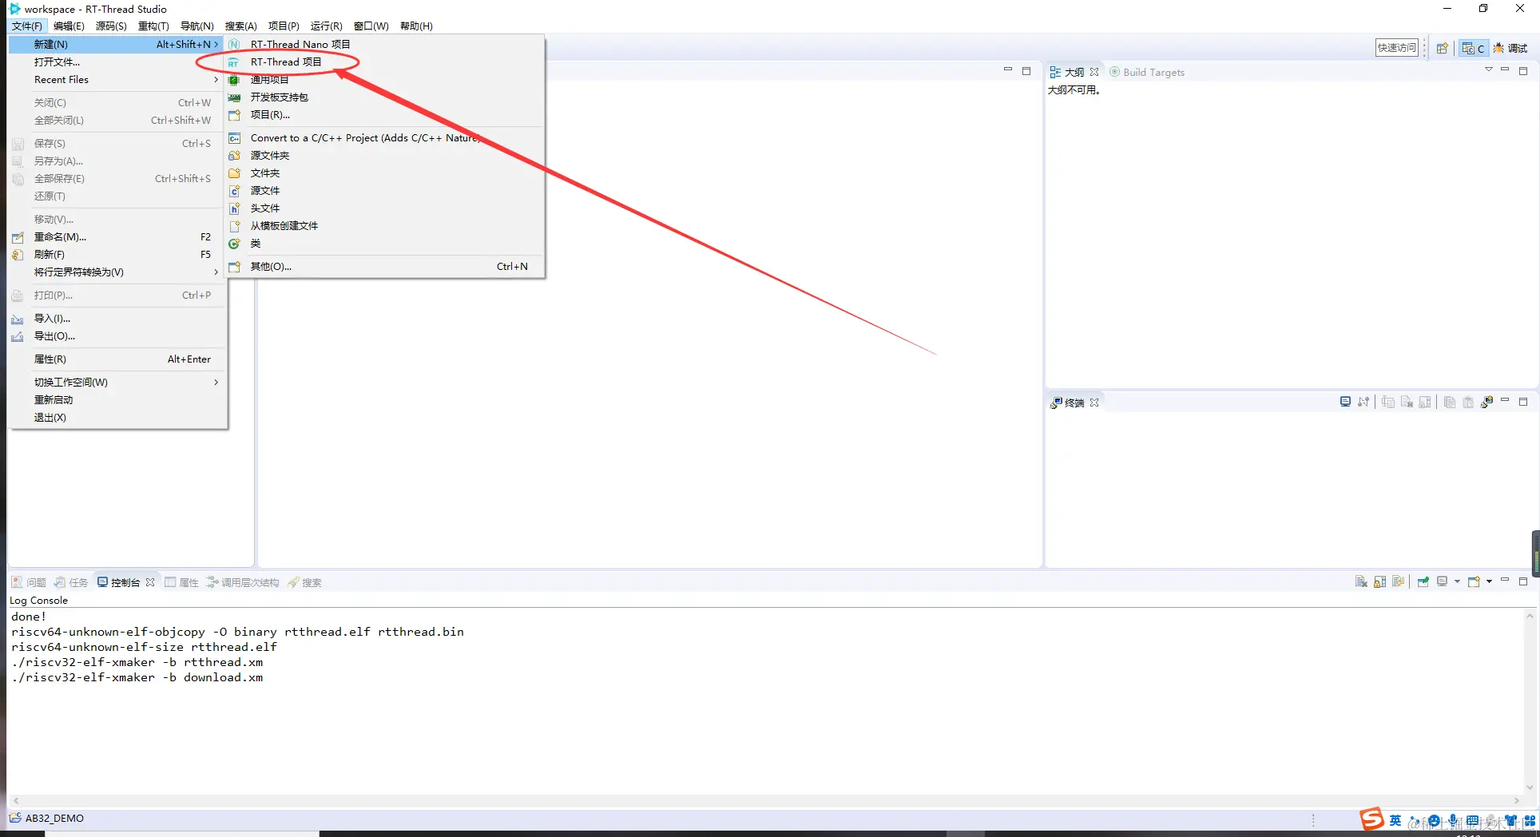Open the 项目(P) menu bar item
Screen dimensions: 1540x837
pos(284,26)
